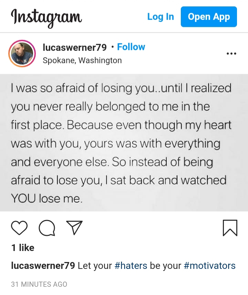Open comments via the speech bubble icon

(47, 228)
